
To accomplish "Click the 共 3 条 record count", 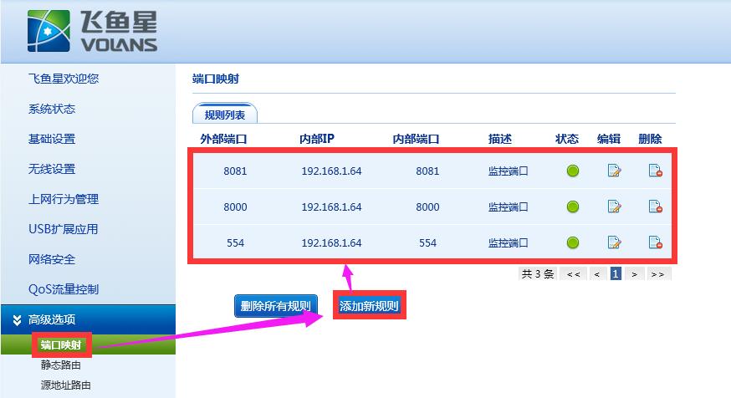I will click(538, 274).
